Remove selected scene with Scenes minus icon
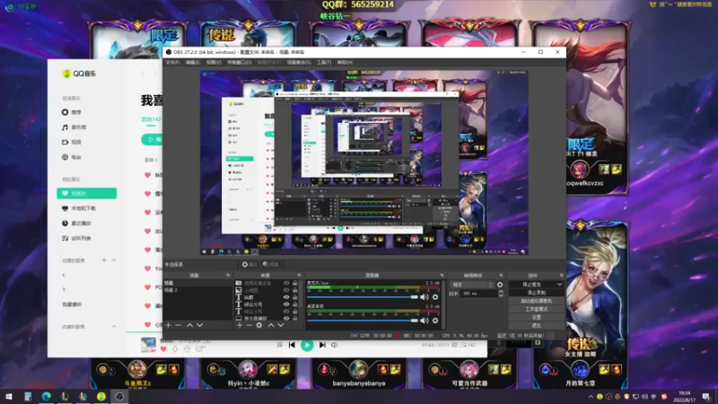This screenshot has width=718, height=404. point(178,325)
